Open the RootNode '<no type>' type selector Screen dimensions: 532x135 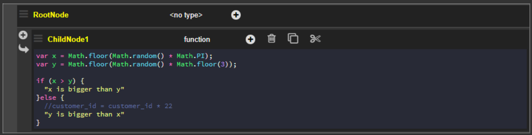pos(186,15)
